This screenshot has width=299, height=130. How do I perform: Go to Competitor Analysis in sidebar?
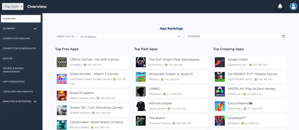[x=16, y=38]
